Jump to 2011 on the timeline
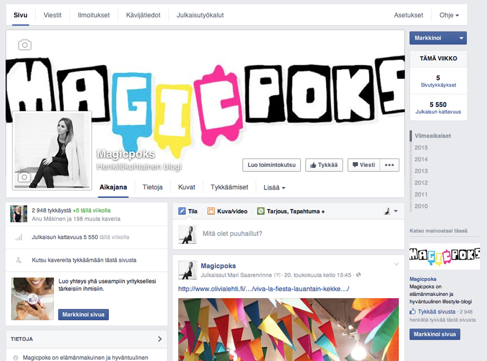Image resolution: width=487 pixels, height=361 pixels. click(421, 195)
